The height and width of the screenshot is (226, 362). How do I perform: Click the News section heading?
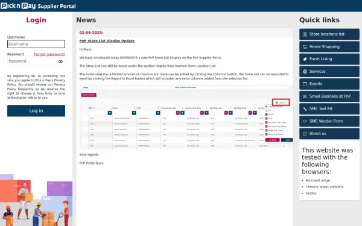(x=86, y=20)
